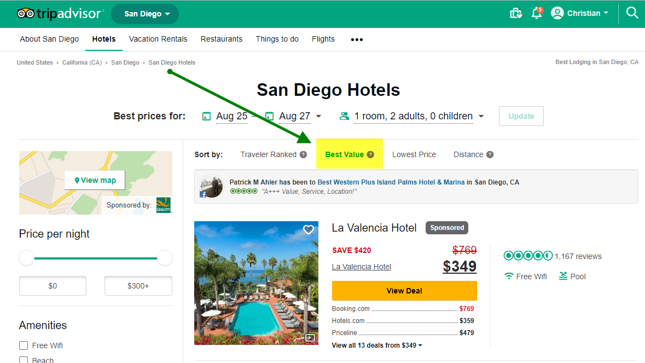Expand View all 13 deals from $349
Image resolution: width=645 pixels, height=363 pixels.
coord(376,345)
